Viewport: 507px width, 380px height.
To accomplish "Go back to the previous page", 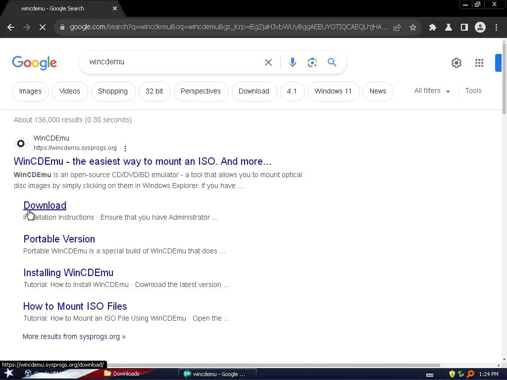I will 11,28.
